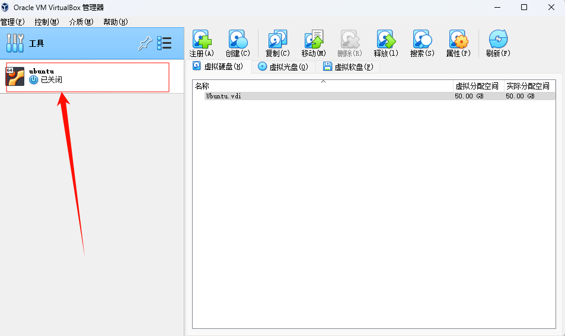Select the ubuntu virtual machine entry
This screenshot has width=565, height=336.
(87, 76)
